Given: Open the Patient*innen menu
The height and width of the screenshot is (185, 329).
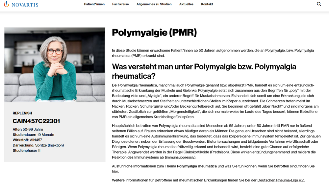Looking at the screenshot, I should click(94, 4).
